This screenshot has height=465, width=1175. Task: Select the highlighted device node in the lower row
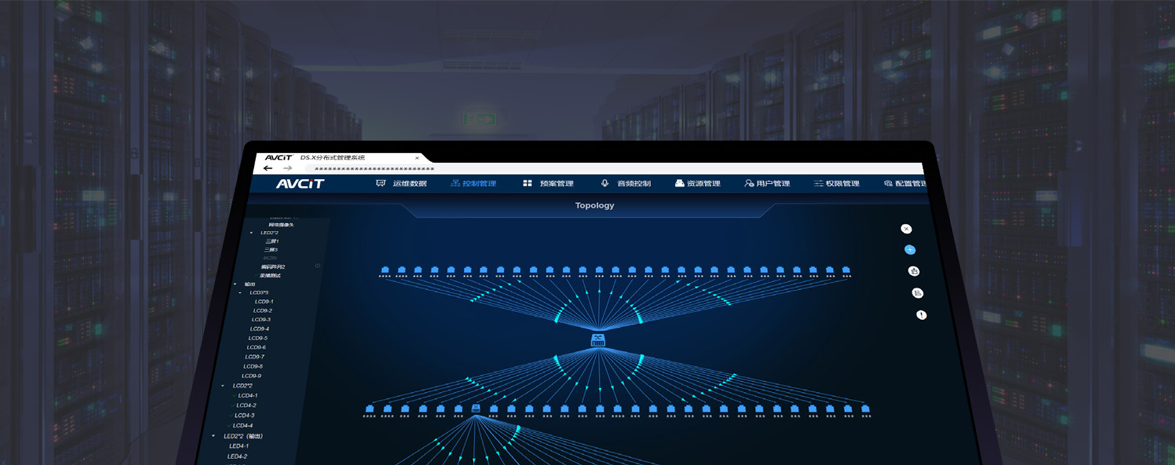(x=476, y=409)
